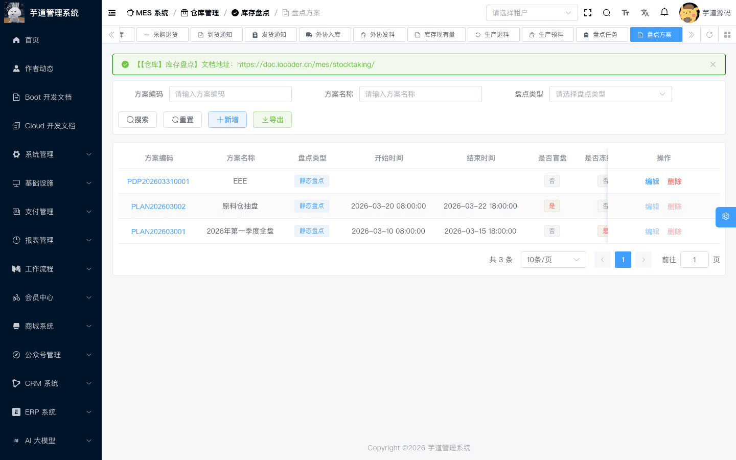Click the 新增 button to add a plan
Screen dimensions: 736x460
tap(227, 120)
